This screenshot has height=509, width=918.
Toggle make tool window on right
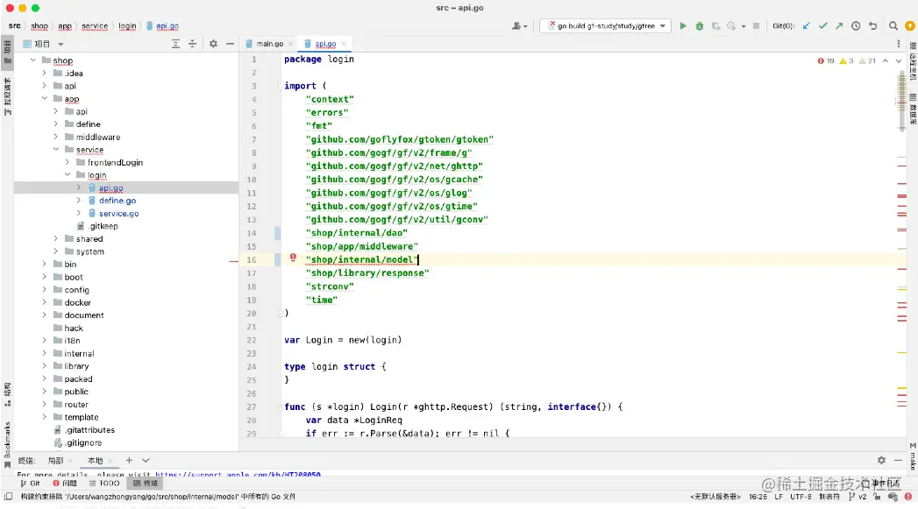(913, 456)
